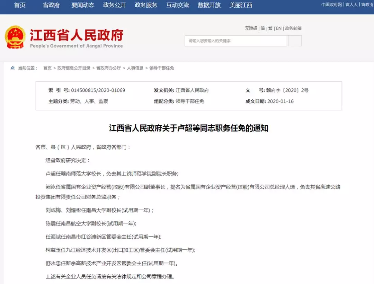
Task: Switch the site language to EN
Action: pos(278,28)
